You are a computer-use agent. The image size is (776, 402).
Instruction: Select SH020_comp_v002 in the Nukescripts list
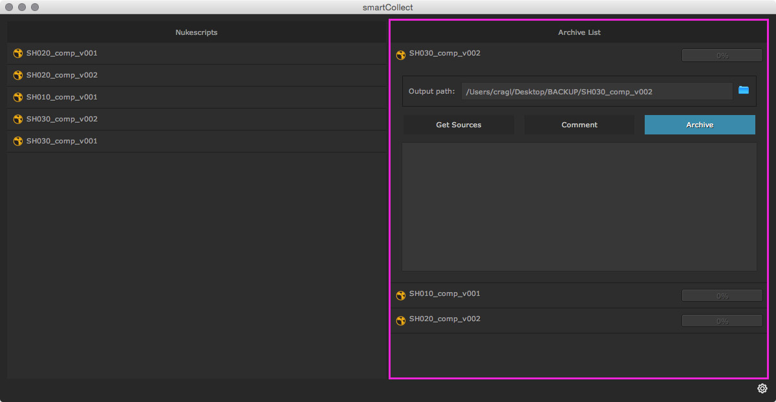pos(62,76)
